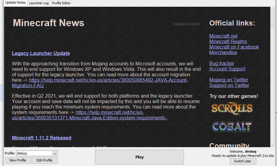Image resolution: width=277 pixels, height=166 pixels.
Task: Open the Account Support link
Action: point(227,69)
